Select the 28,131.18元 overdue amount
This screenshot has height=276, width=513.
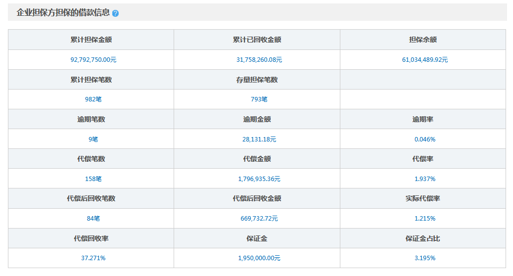(x=259, y=139)
